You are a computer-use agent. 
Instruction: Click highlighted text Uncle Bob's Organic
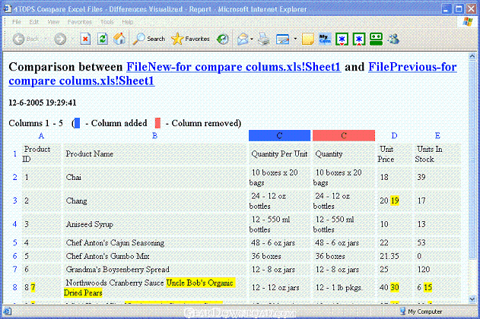200,283
